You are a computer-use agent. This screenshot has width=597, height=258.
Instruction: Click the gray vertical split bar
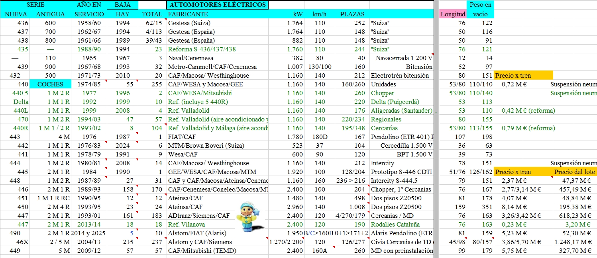coord(436,129)
